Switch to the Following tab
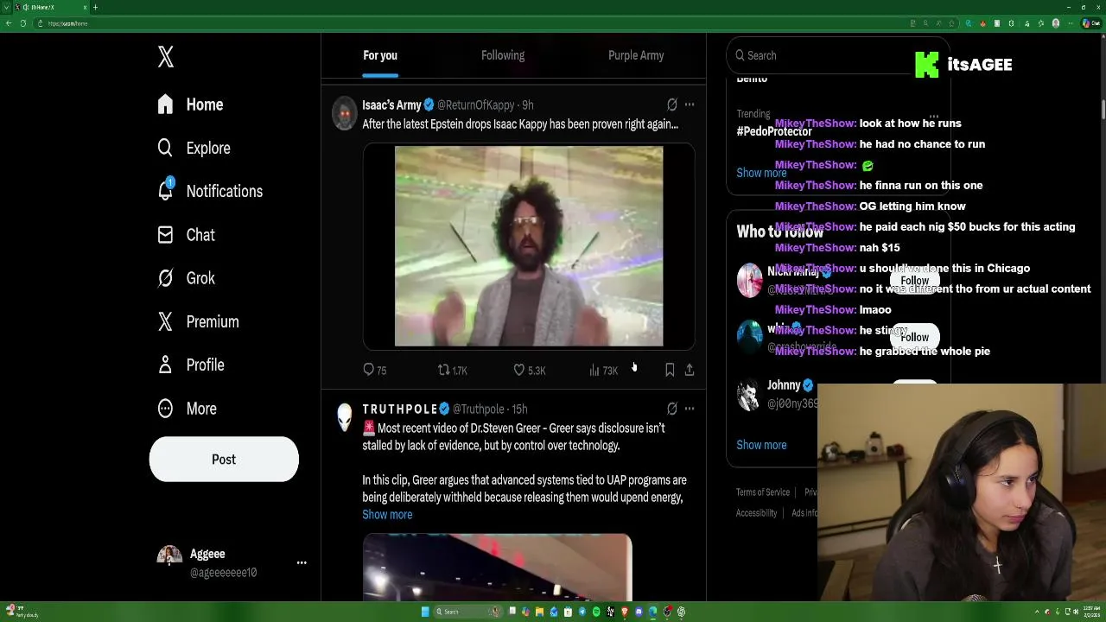 tap(503, 55)
